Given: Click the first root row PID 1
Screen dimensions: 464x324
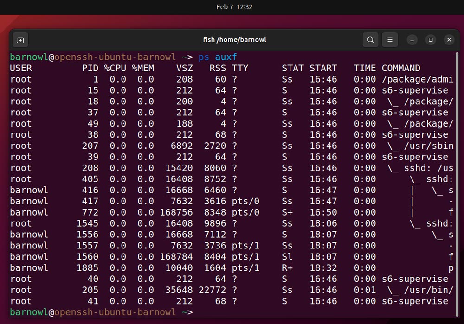Looking at the screenshot, I should click(x=232, y=79).
